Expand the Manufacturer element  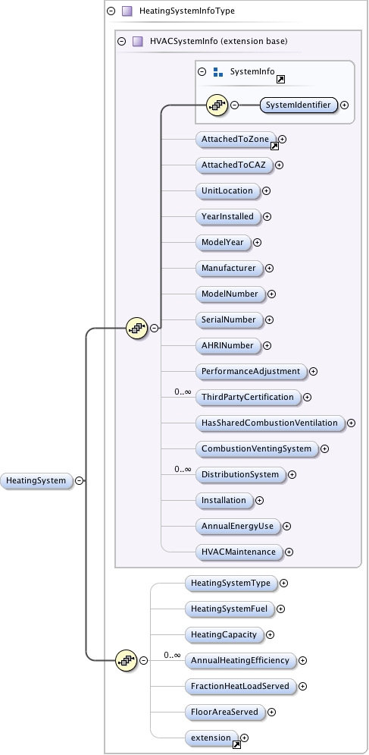270,268
